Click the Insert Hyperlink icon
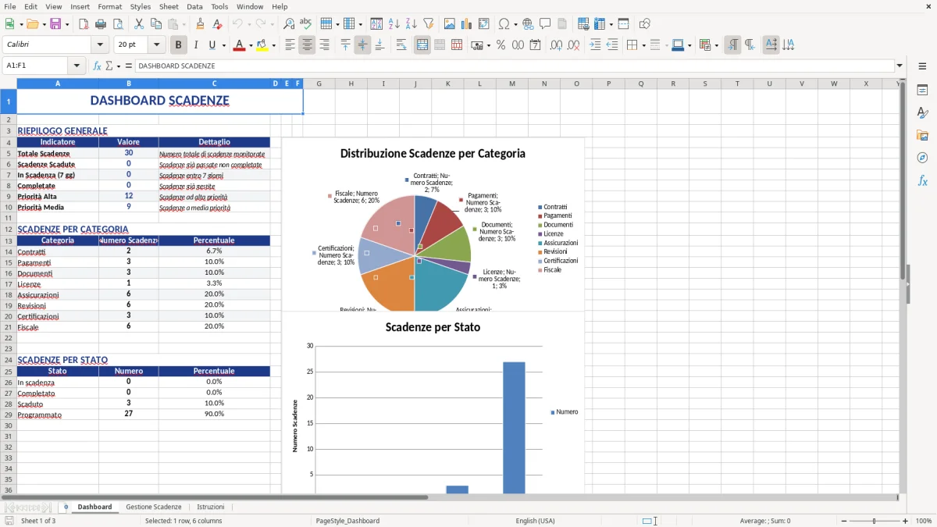The width and height of the screenshot is (937, 527). point(528,24)
